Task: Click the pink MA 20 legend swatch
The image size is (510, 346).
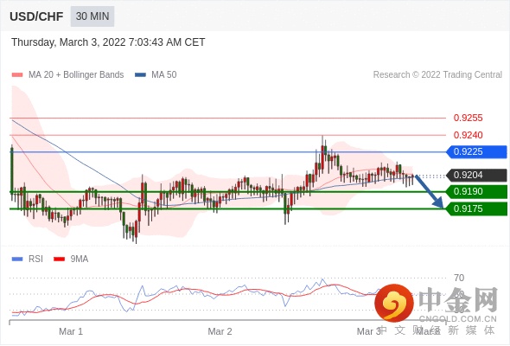Action: tap(17, 75)
